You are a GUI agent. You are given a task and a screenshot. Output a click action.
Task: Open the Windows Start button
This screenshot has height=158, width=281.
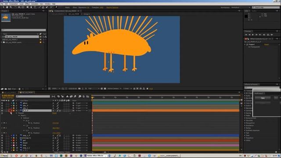(4, 156)
